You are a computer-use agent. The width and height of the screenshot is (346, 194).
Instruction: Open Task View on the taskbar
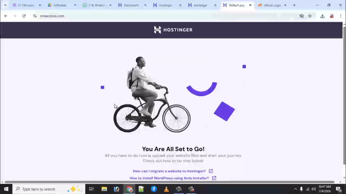(91, 189)
